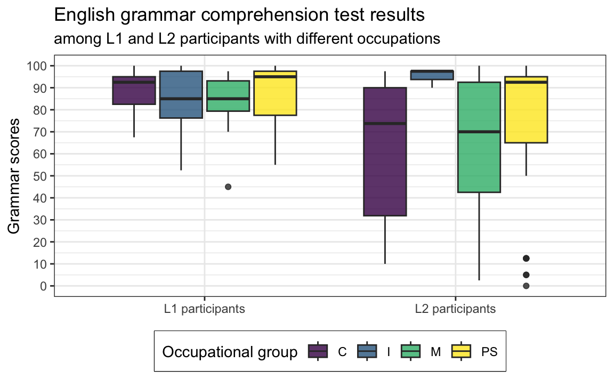This screenshot has height=379, width=614.
Task: Select the purple C box for L1 participants
Action: tap(134, 91)
